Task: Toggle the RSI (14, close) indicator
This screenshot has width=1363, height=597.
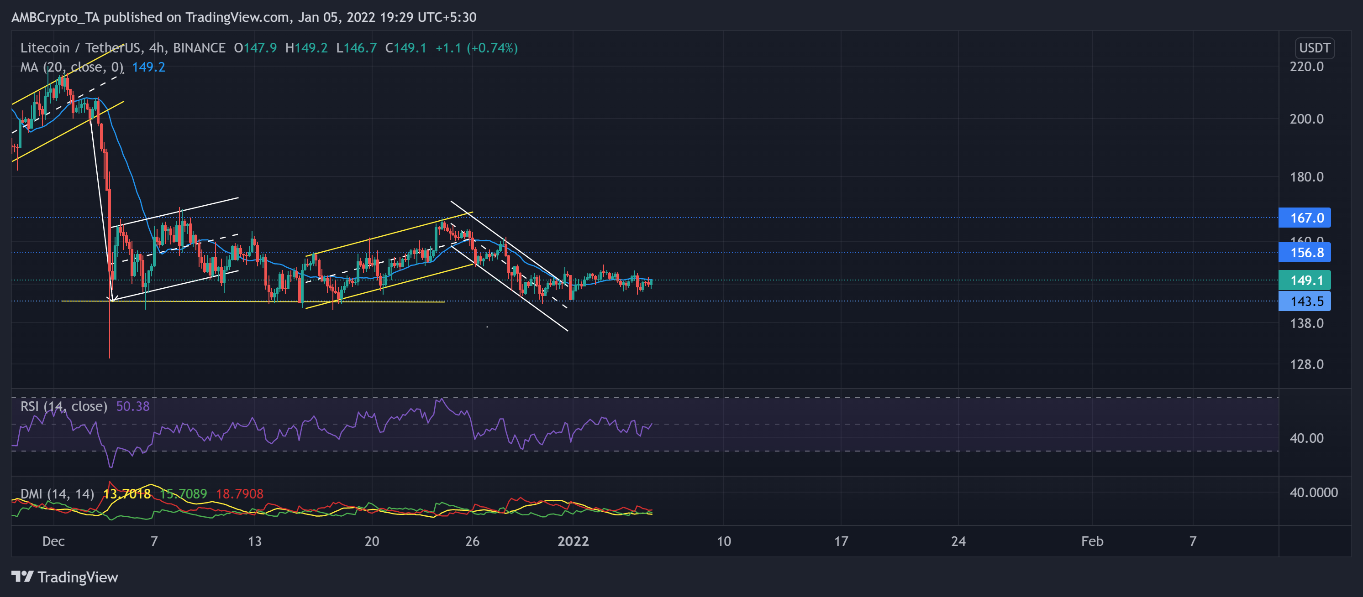Action: coord(63,406)
